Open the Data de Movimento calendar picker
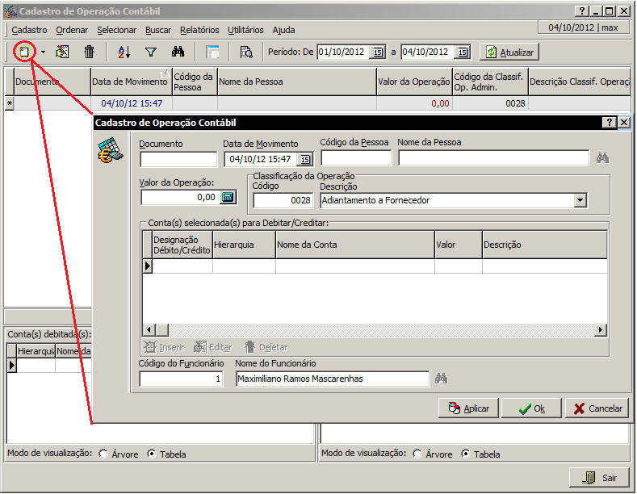 (304, 159)
